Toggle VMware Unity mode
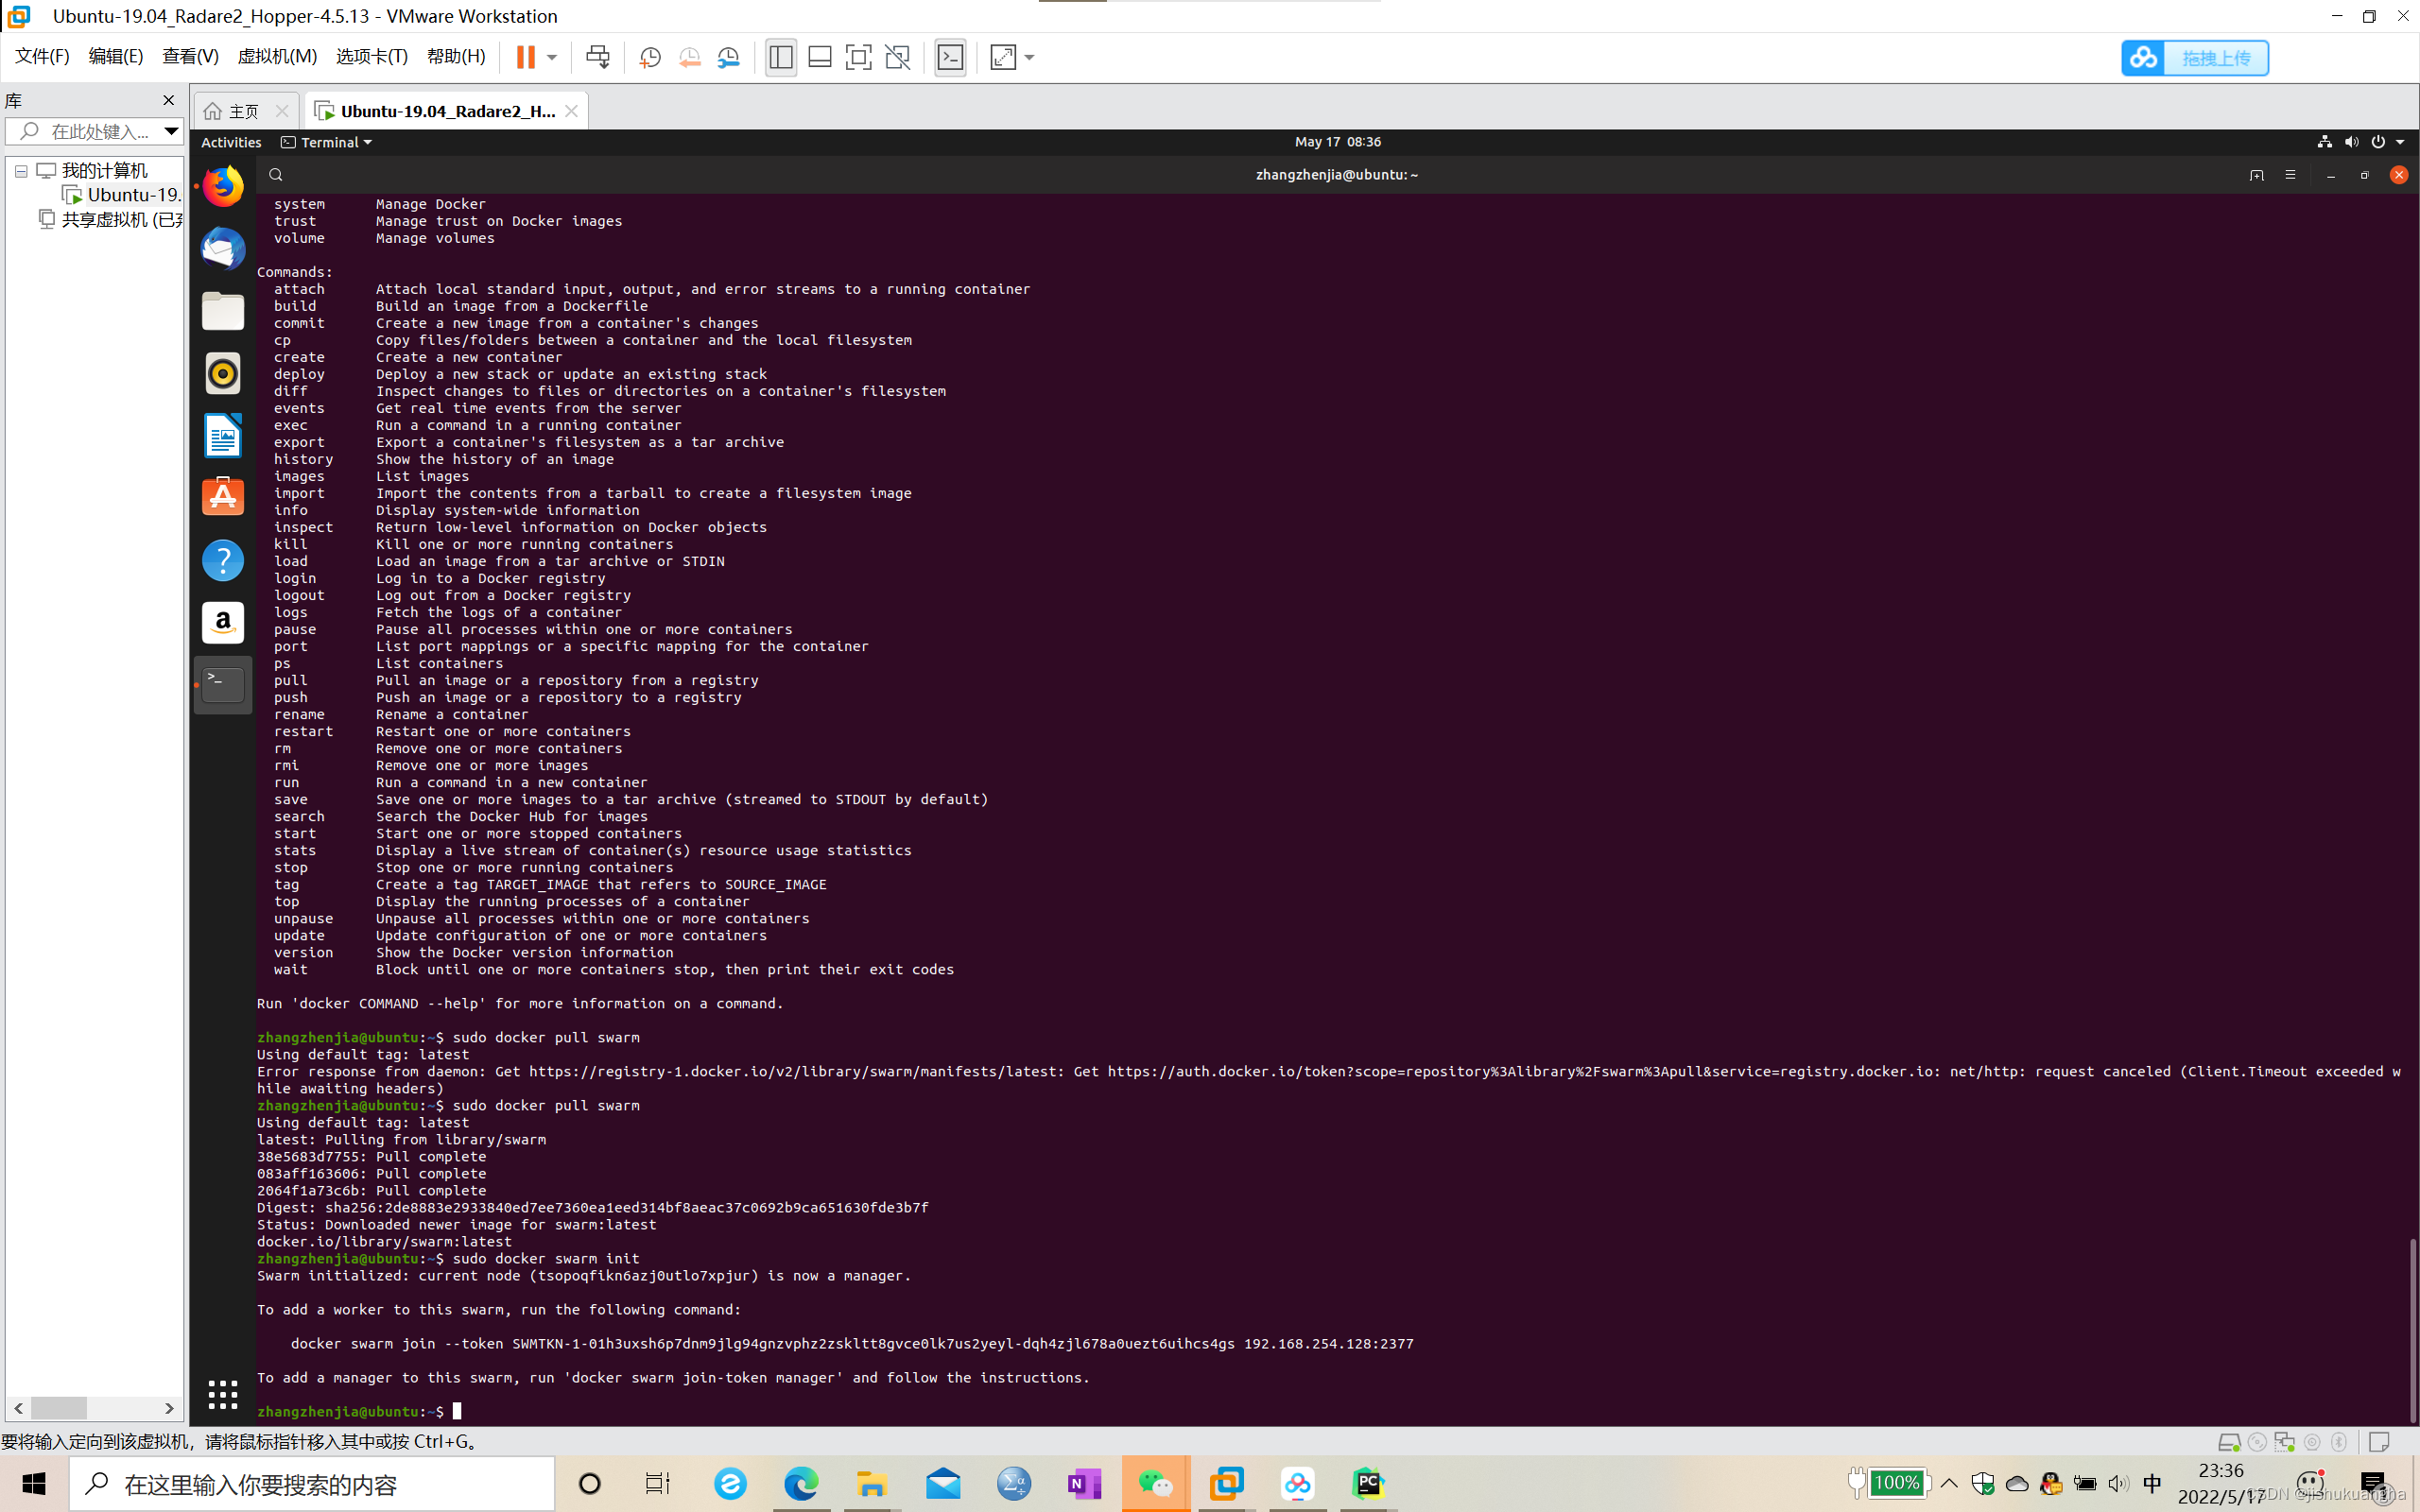The height and width of the screenshot is (1512, 2420). (898, 57)
